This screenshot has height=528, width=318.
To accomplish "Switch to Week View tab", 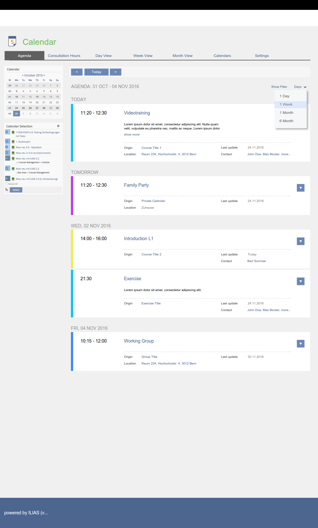I will pyautogui.click(x=143, y=56).
